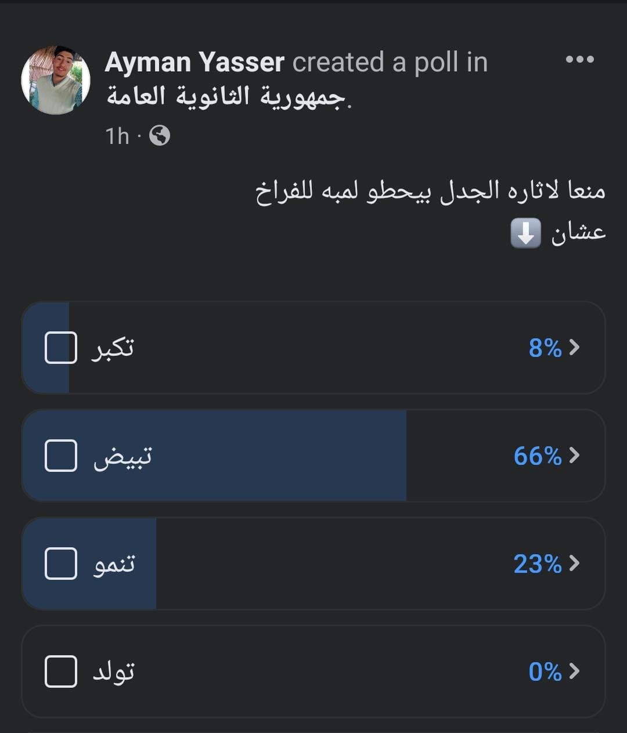627x733 pixels.
Task: Check the تنمو poll option box
Action: coord(61,564)
